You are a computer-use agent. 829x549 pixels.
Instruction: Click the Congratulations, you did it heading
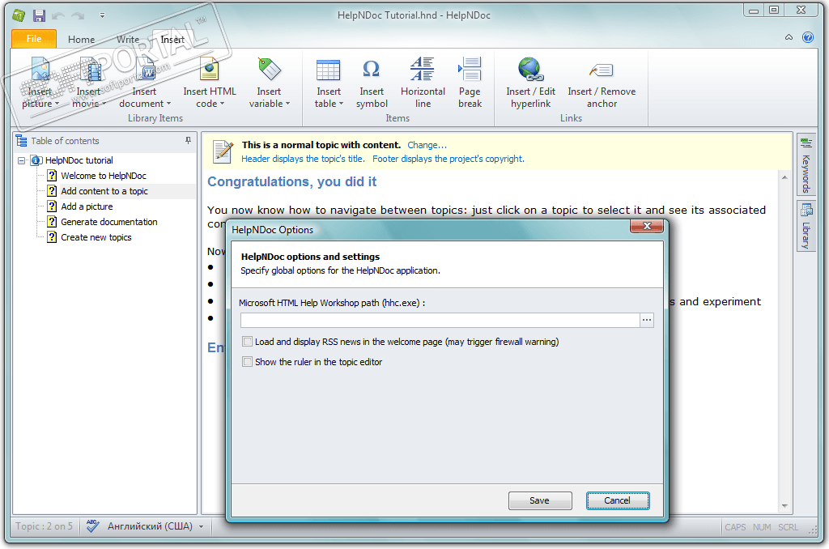pos(291,182)
